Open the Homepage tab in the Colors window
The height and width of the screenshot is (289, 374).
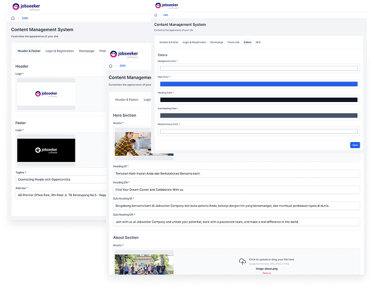click(x=216, y=42)
